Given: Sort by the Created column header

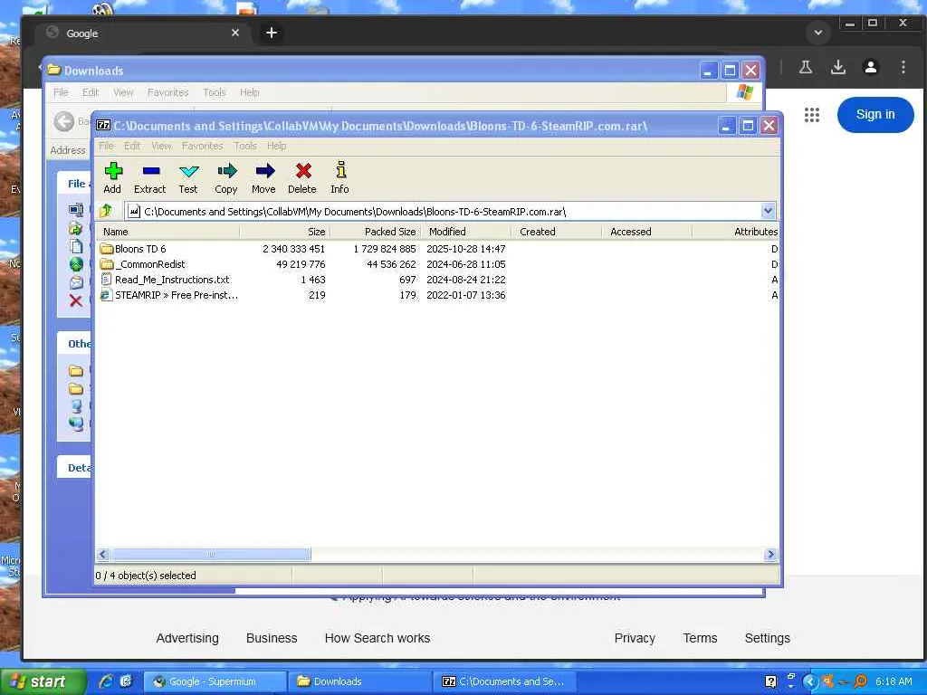Looking at the screenshot, I should [x=557, y=232].
